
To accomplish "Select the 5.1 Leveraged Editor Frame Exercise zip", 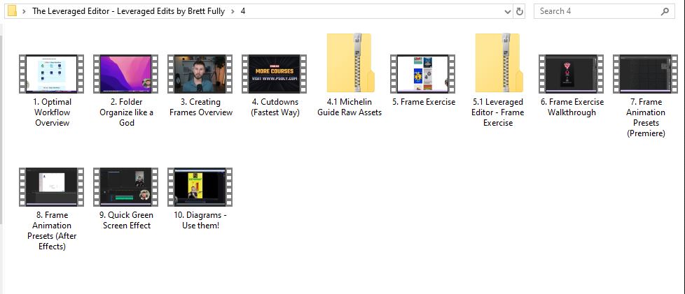I will pyautogui.click(x=497, y=64).
